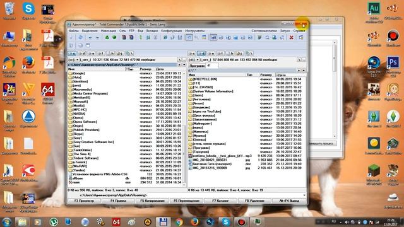Open right panel directory history arrow

coord(304,70)
